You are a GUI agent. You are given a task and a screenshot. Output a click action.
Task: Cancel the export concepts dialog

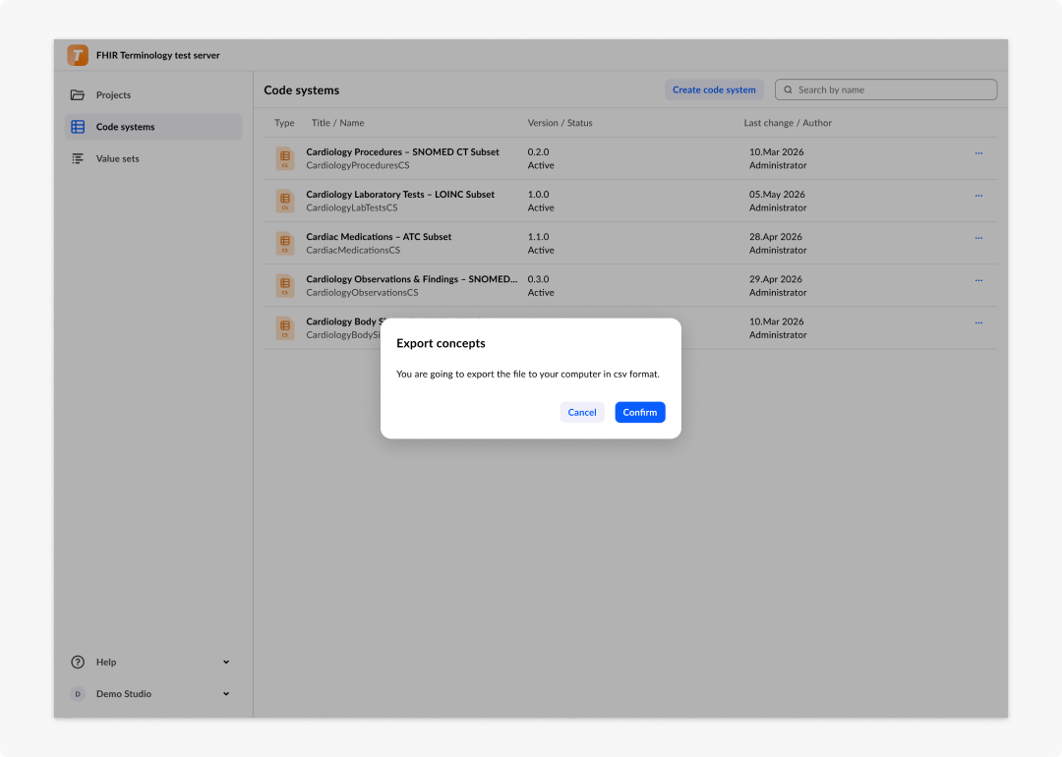(582, 412)
